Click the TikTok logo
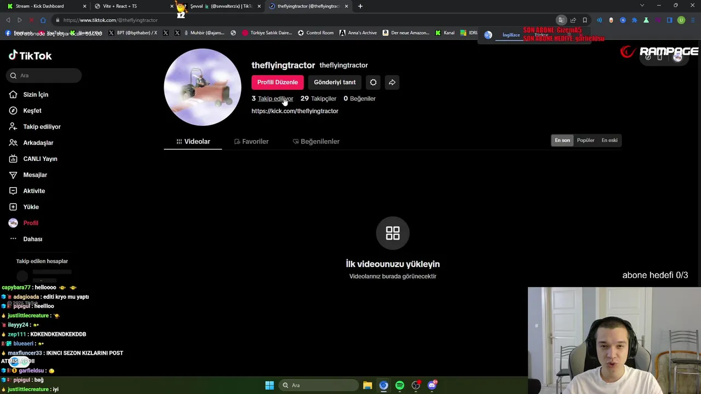 click(30, 55)
